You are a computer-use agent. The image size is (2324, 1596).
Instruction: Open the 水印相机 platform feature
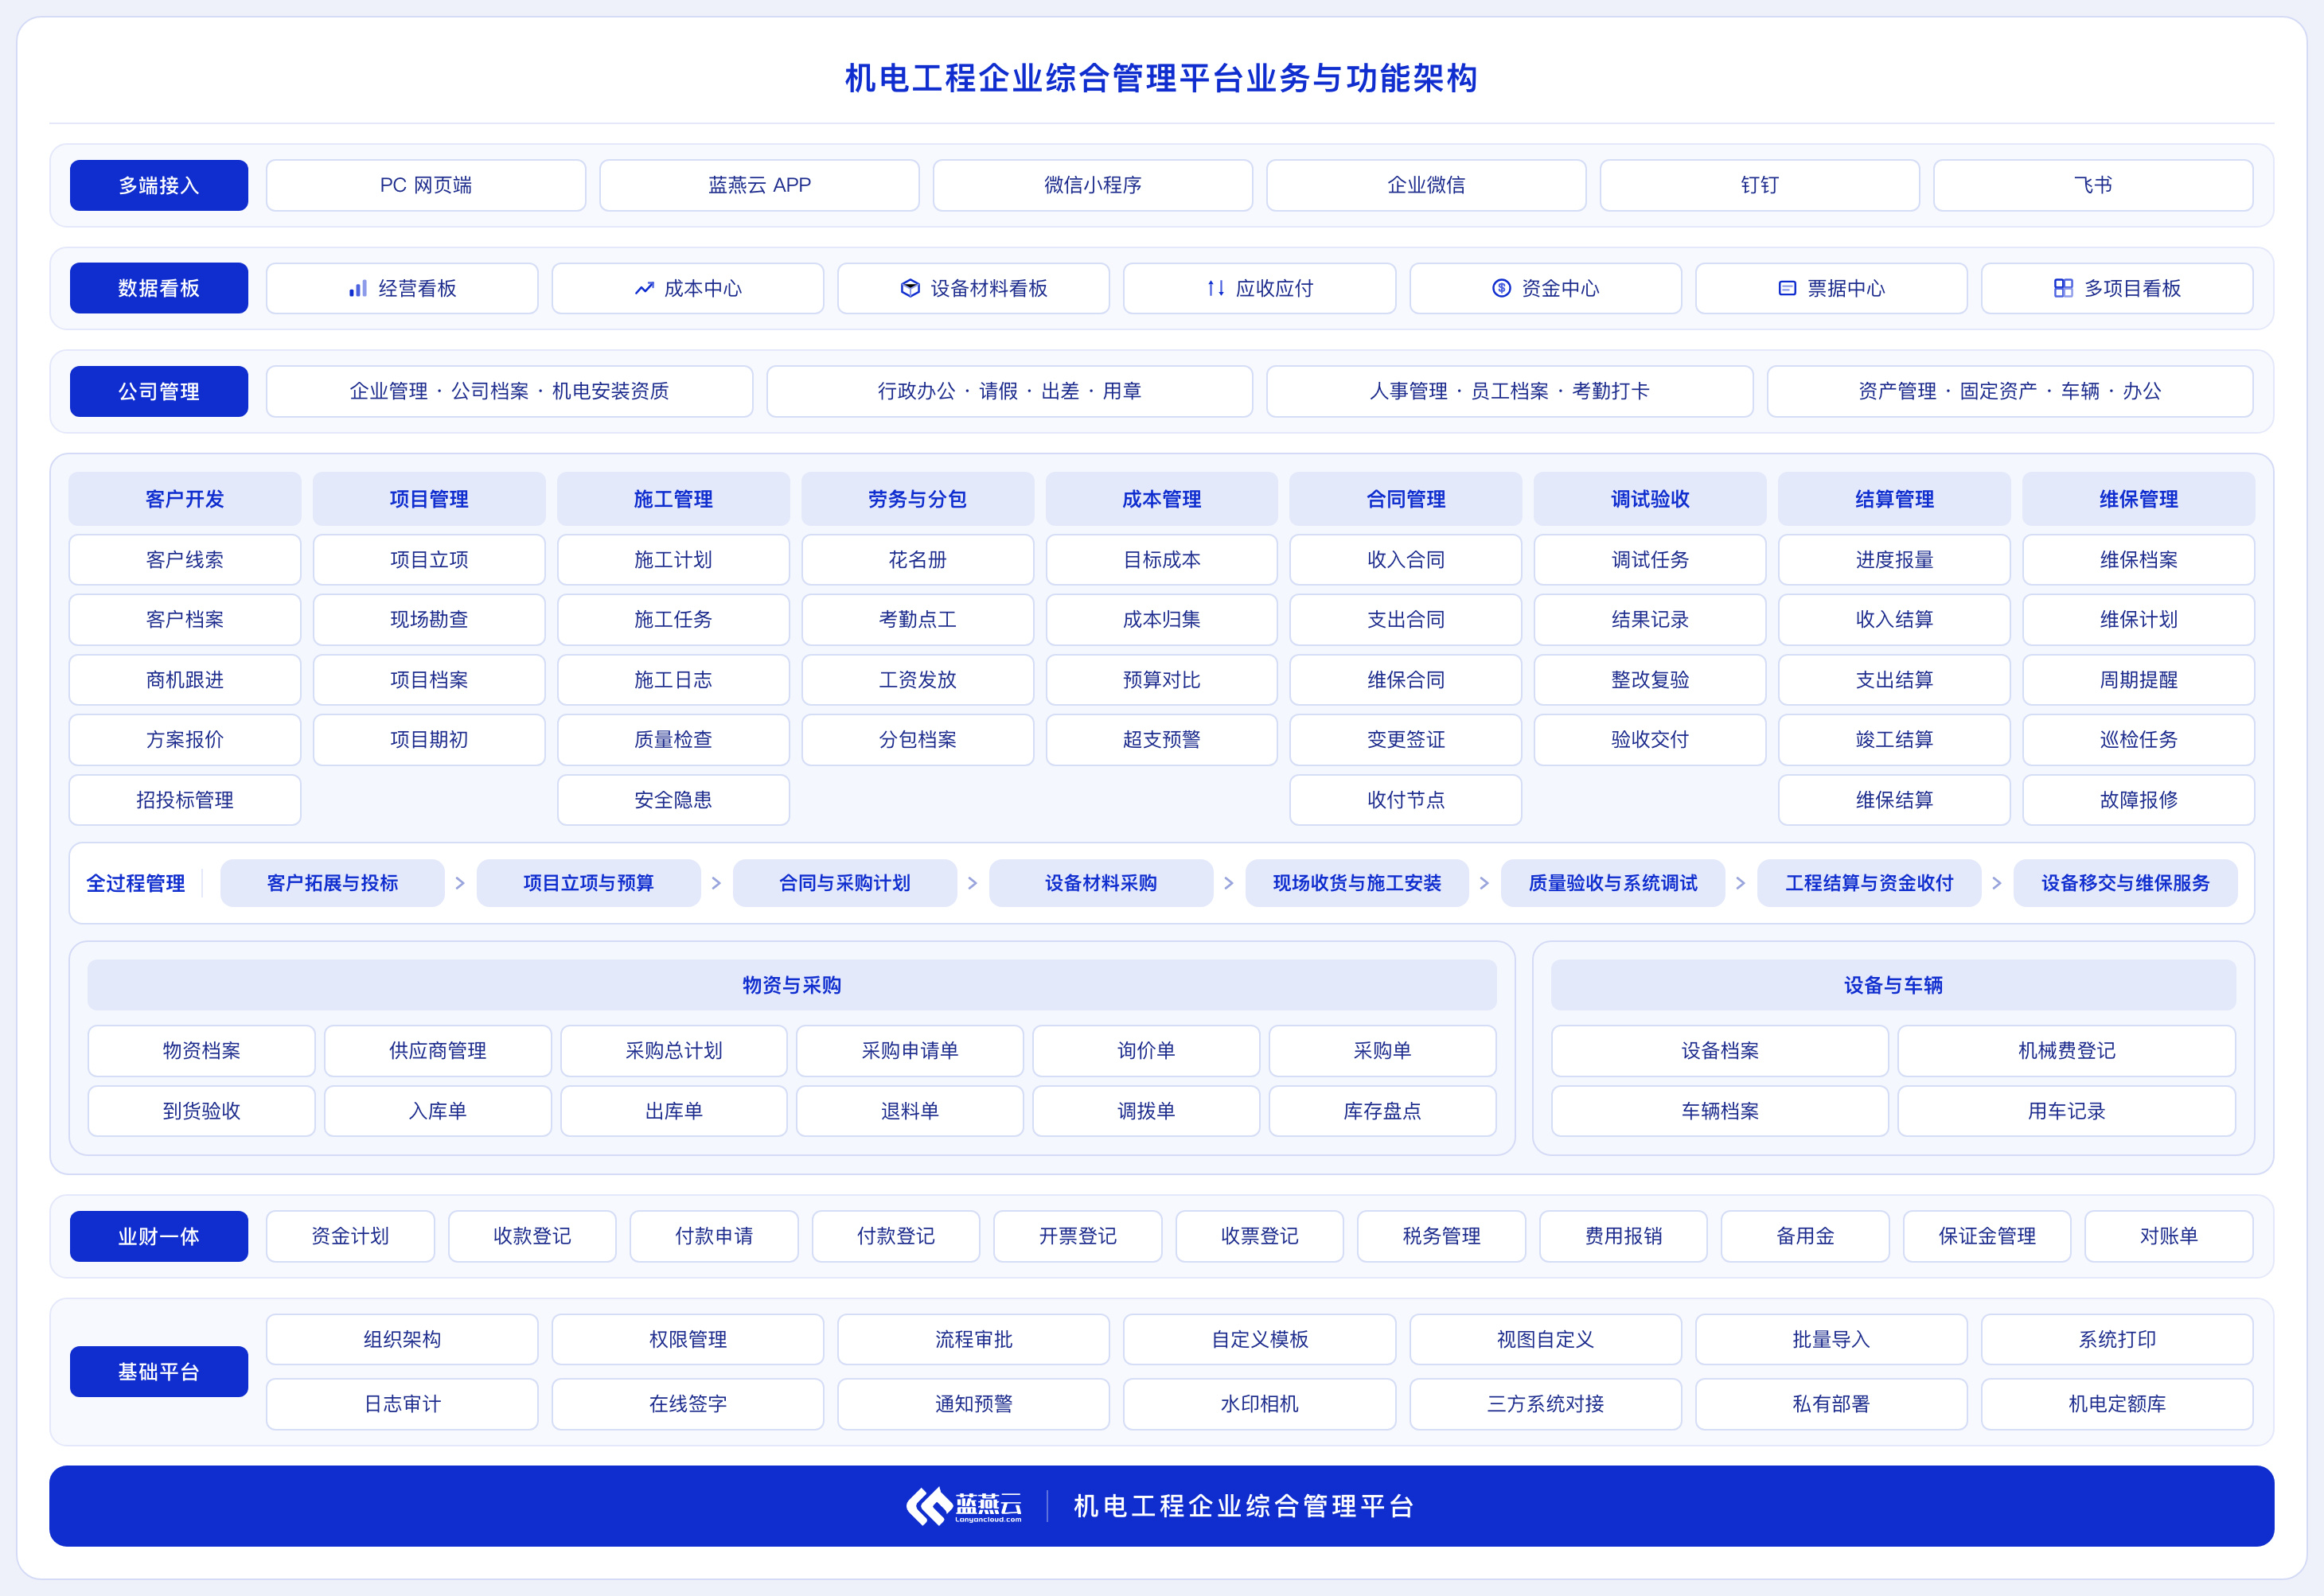pyautogui.click(x=1260, y=1404)
